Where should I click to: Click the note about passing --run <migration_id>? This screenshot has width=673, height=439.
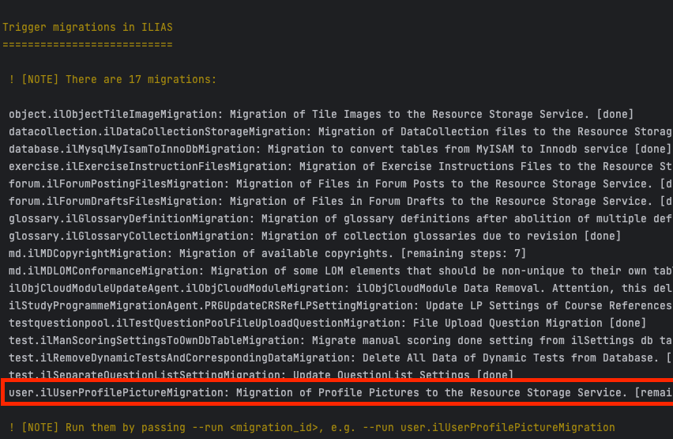click(311, 428)
